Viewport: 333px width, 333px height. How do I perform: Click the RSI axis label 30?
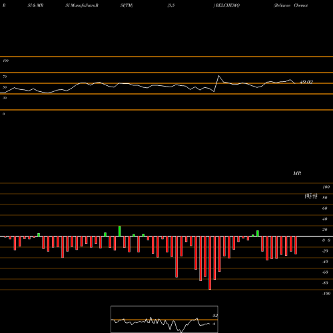(x=5, y=98)
